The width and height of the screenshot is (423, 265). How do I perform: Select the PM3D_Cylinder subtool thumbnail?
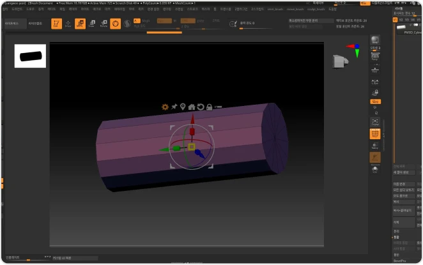point(401,27)
